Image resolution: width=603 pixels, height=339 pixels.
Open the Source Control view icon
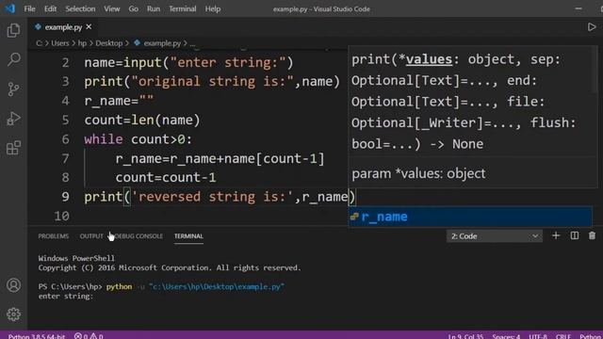tap(13, 89)
